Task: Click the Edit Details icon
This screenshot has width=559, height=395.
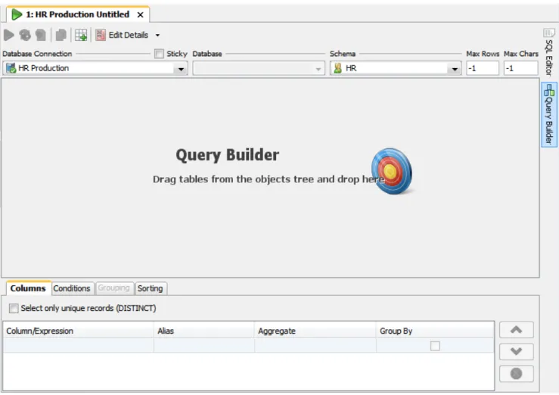Action: 101,35
